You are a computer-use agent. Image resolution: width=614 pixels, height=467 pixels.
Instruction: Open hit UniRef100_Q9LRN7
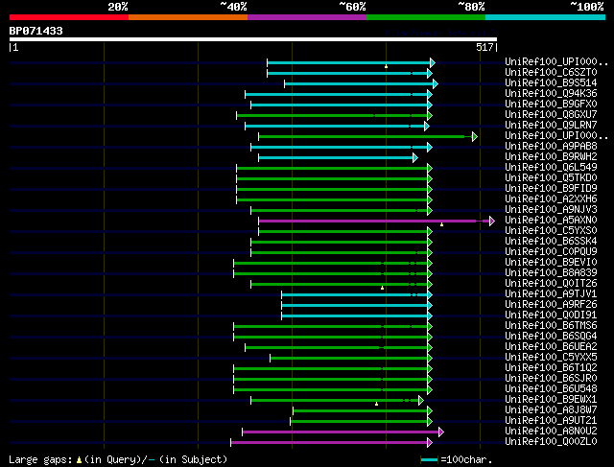tap(551, 126)
